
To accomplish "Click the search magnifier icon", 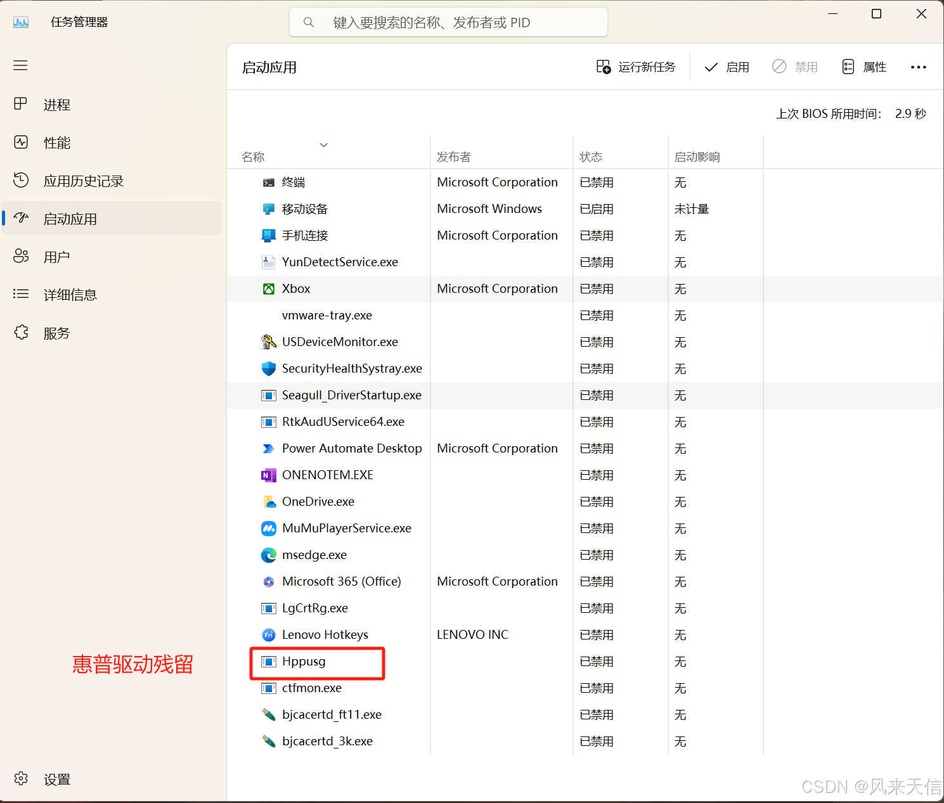I will coord(309,22).
